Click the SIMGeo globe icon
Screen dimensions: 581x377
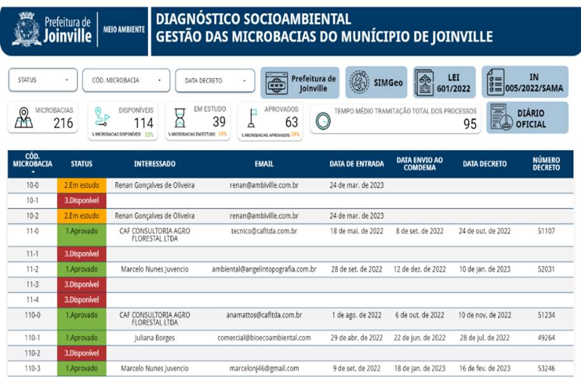(x=359, y=82)
